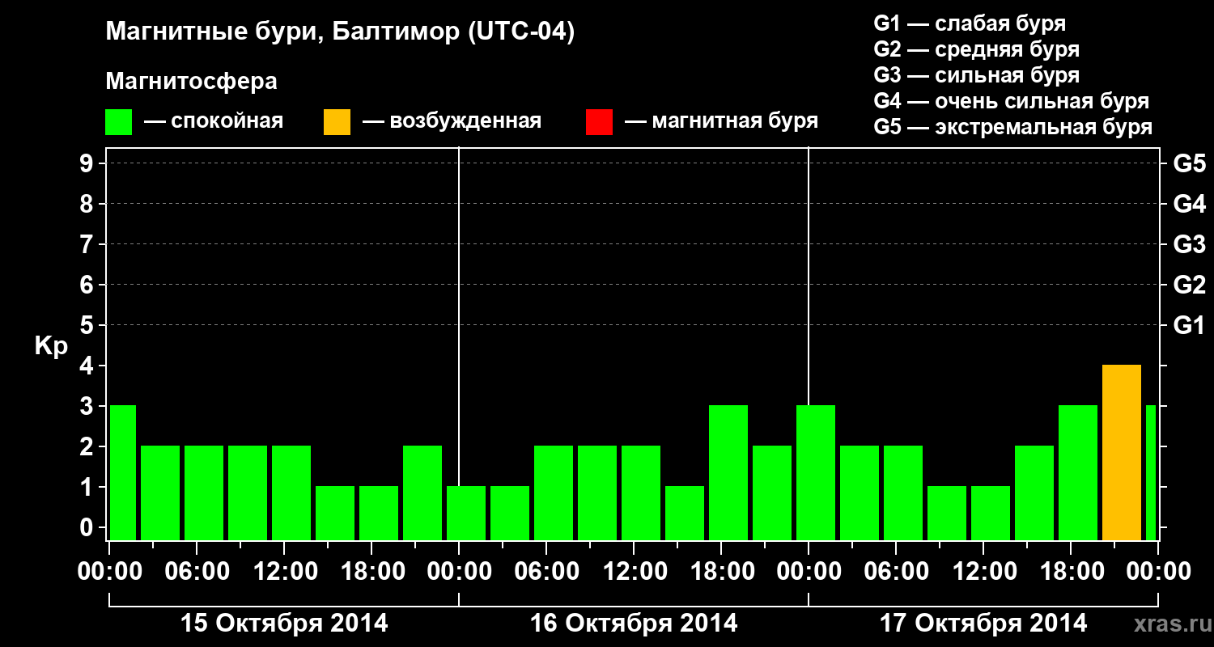Click the 'G5 — экстремальная буря' line

point(1012,127)
